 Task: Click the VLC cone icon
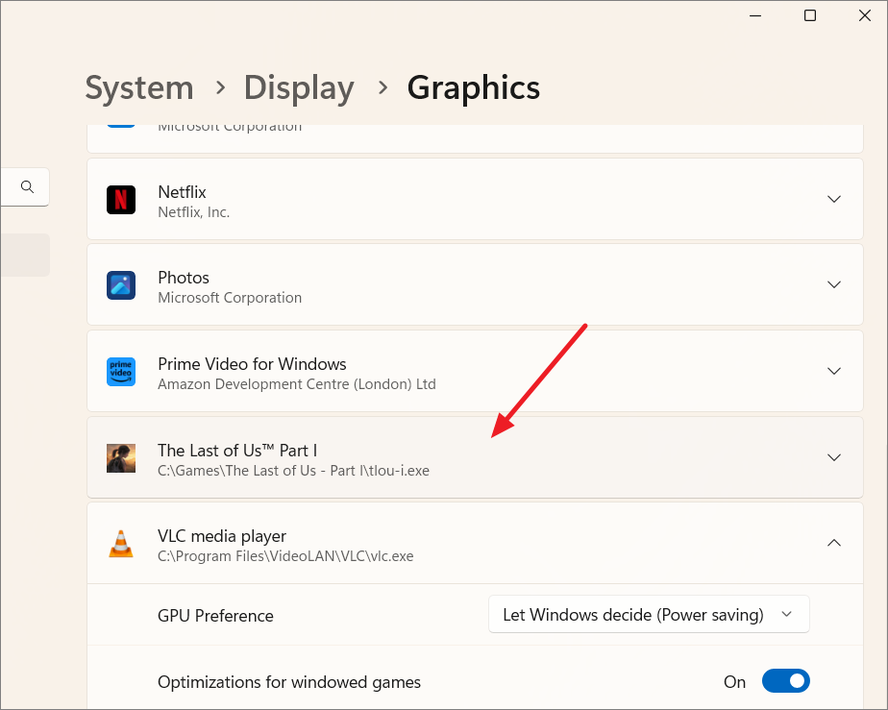[x=121, y=544]
